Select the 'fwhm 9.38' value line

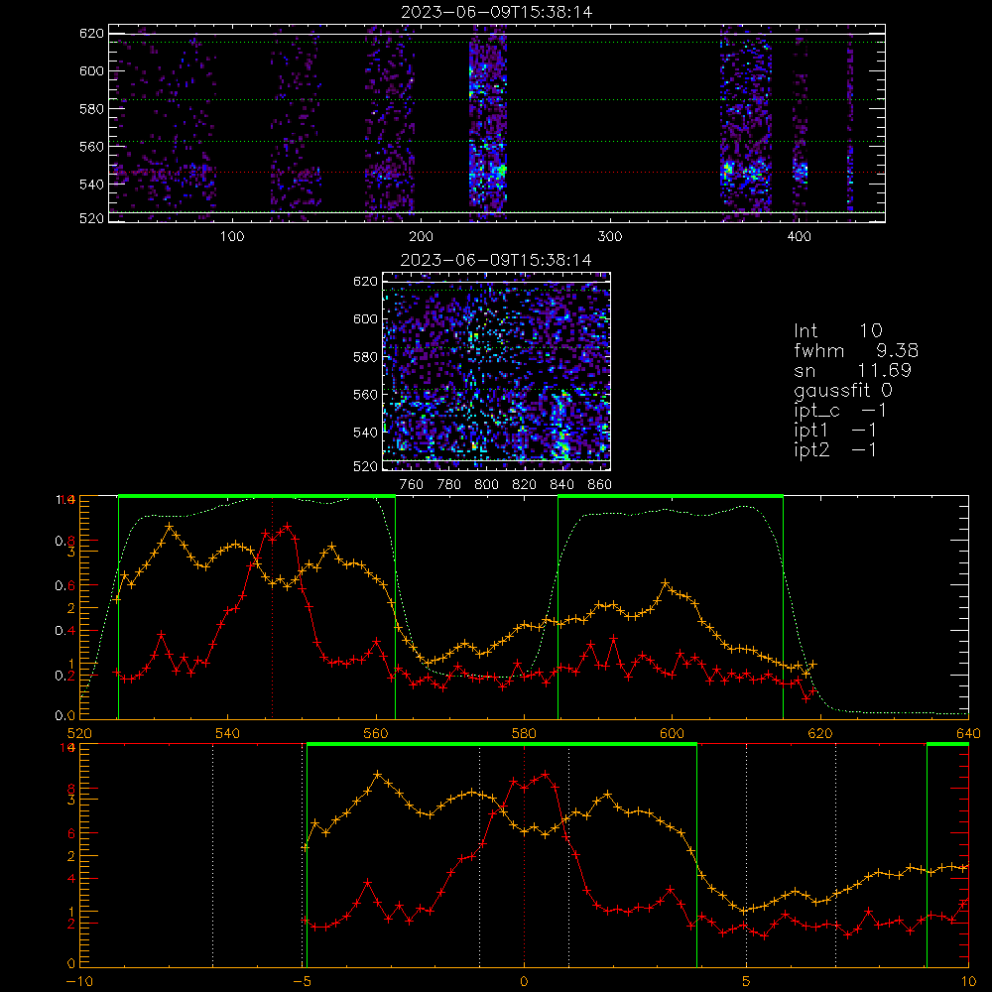(x=856, y=350)
